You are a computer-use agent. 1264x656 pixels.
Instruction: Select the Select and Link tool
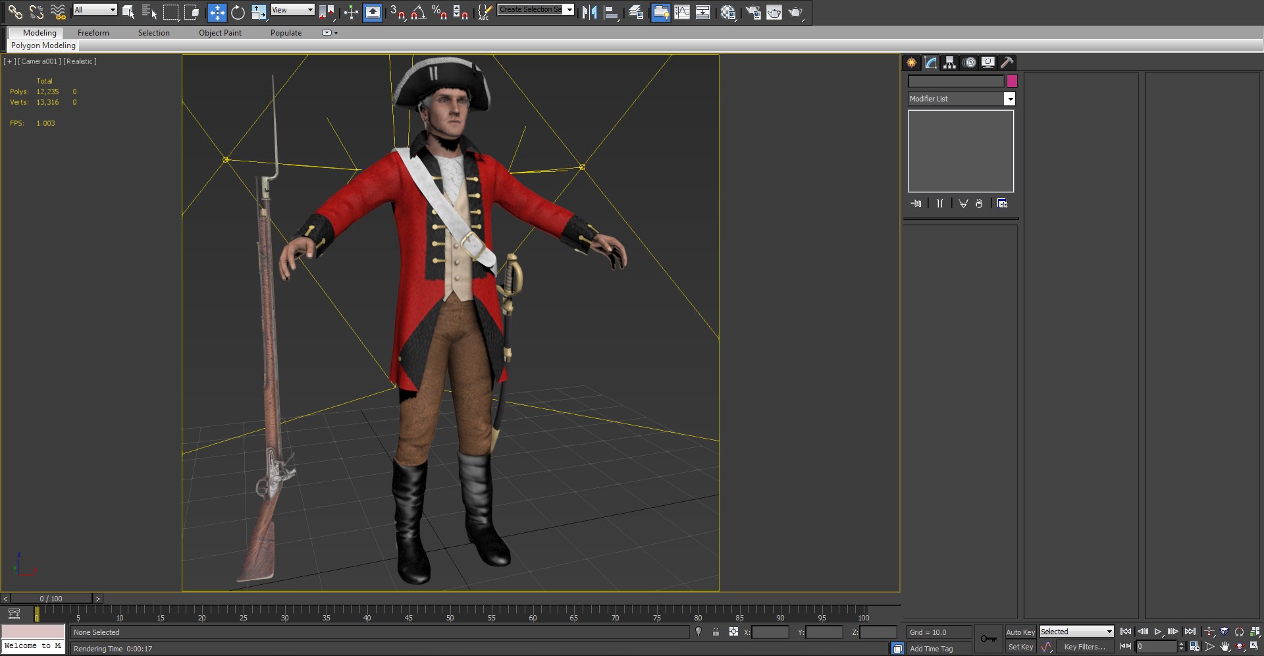point(14,11)
